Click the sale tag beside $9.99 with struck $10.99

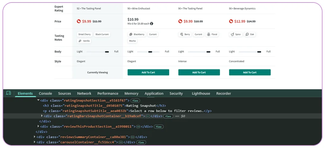pos(180,21)
